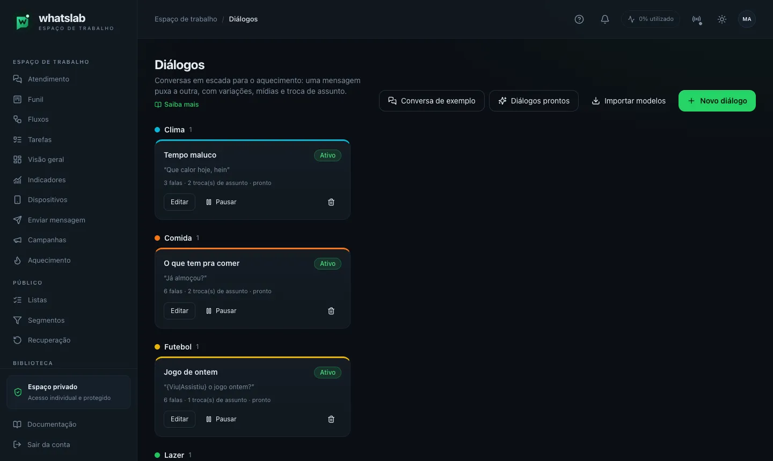
Task: Click the Ativo badge on O que tem pra comer
Action: [x=327, y=264]
